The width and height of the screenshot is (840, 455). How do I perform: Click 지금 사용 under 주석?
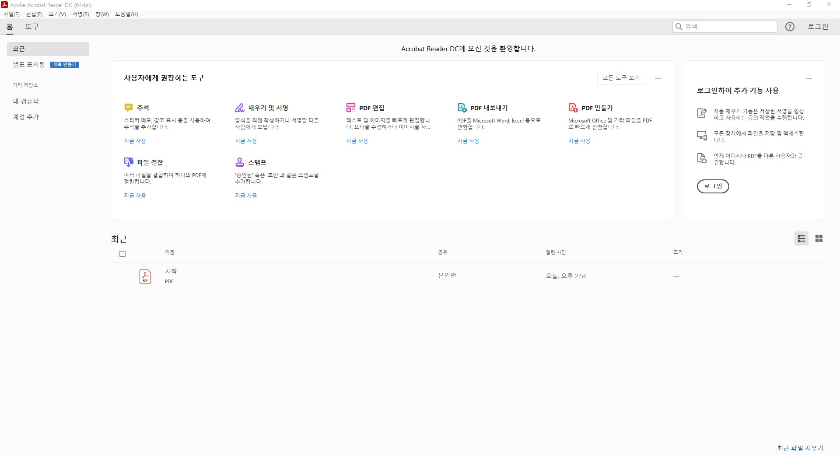click(135, 141)
